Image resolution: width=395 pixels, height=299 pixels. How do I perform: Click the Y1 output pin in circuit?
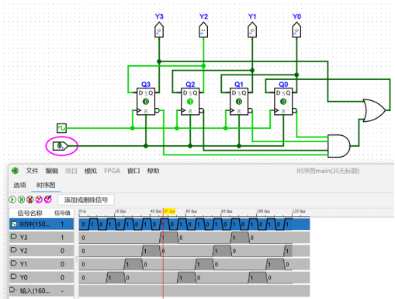click(252, 30)
